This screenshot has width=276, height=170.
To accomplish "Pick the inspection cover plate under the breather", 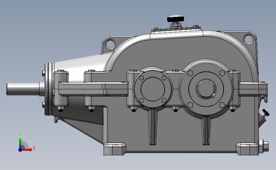I will [x=176, y=30].
